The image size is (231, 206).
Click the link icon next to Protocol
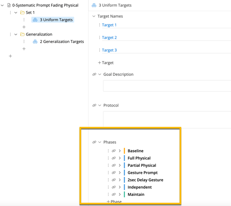tap(94, 105)
